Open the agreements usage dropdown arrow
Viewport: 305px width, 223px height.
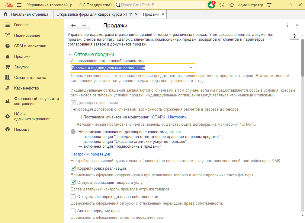tap(191, 68)
